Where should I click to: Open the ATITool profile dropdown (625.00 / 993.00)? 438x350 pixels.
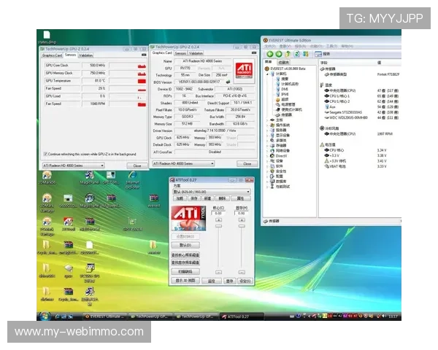211,192
